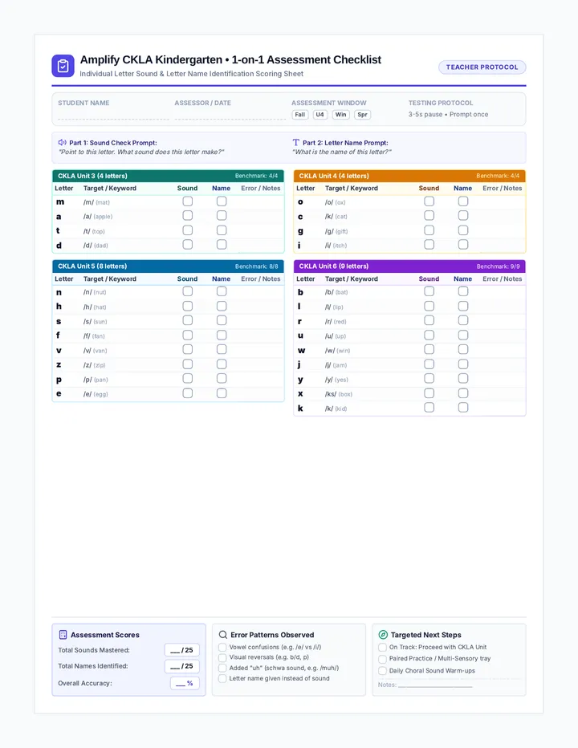578x748 pixels.
Task: Check the Name box for letter j
Action: pos(463,364)
